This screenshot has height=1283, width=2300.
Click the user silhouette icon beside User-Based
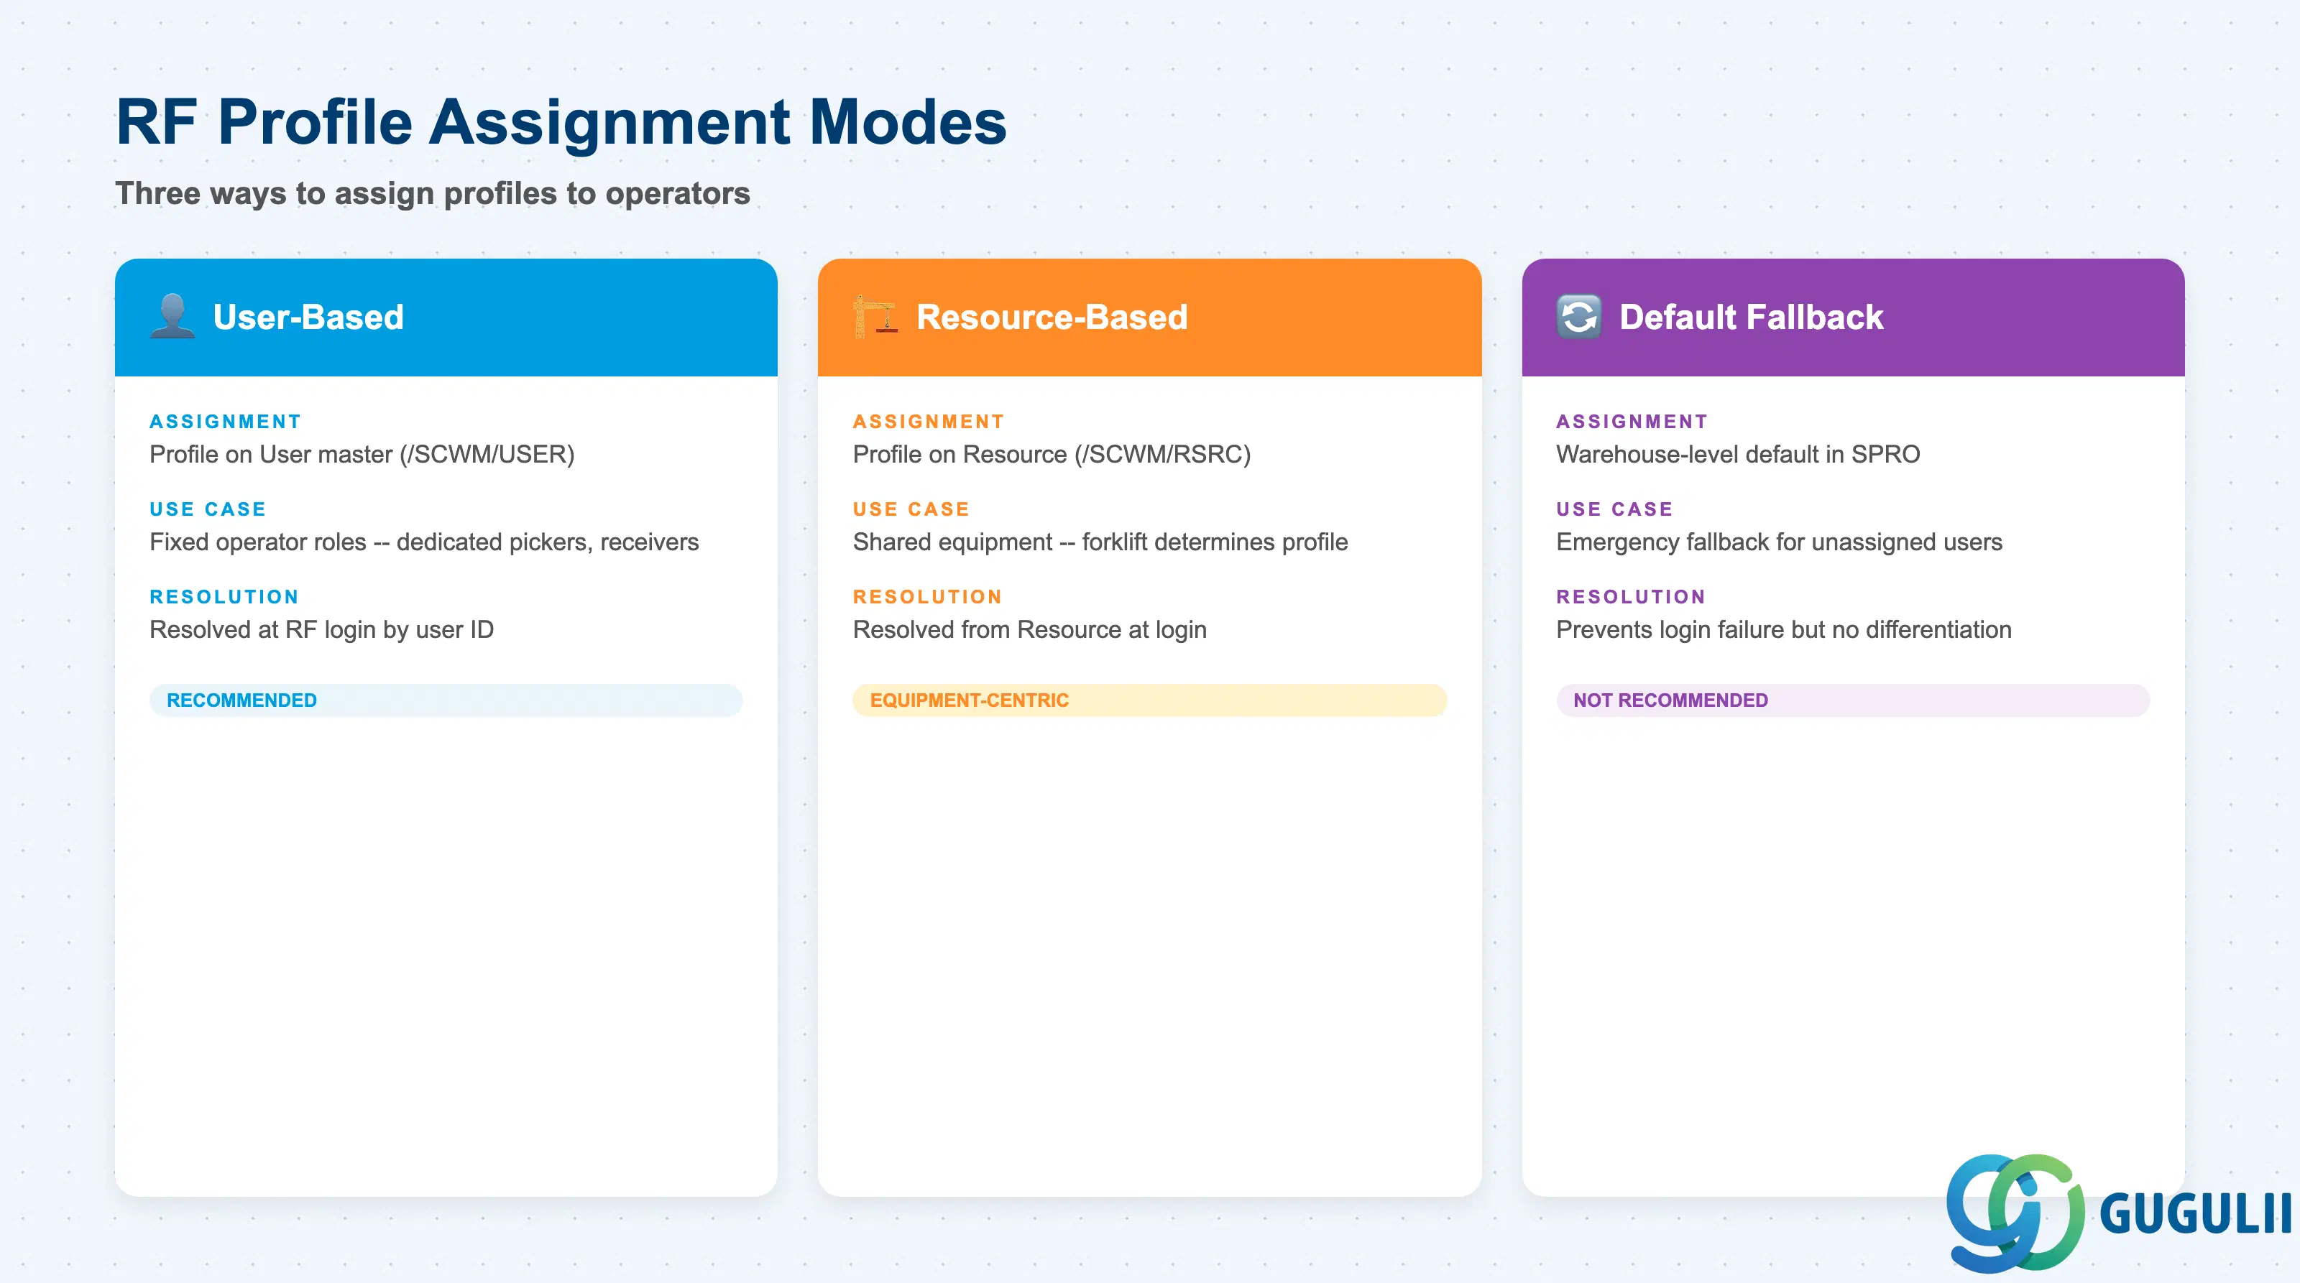pos(172,317)
